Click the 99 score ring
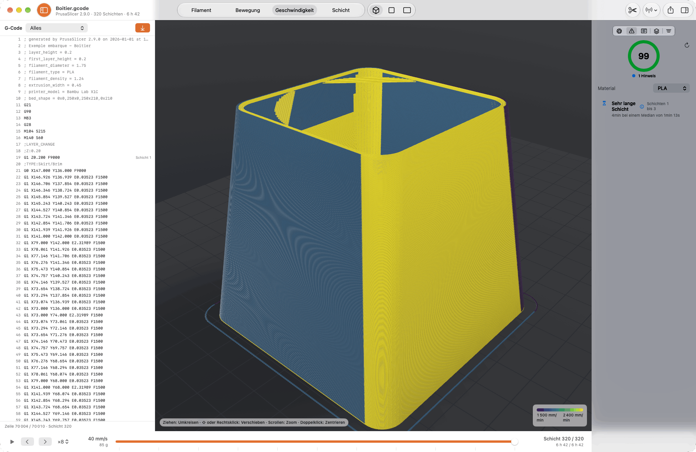The width and height of the screenshot is (696, 452). pyautogui.click(x=644, y=56)
